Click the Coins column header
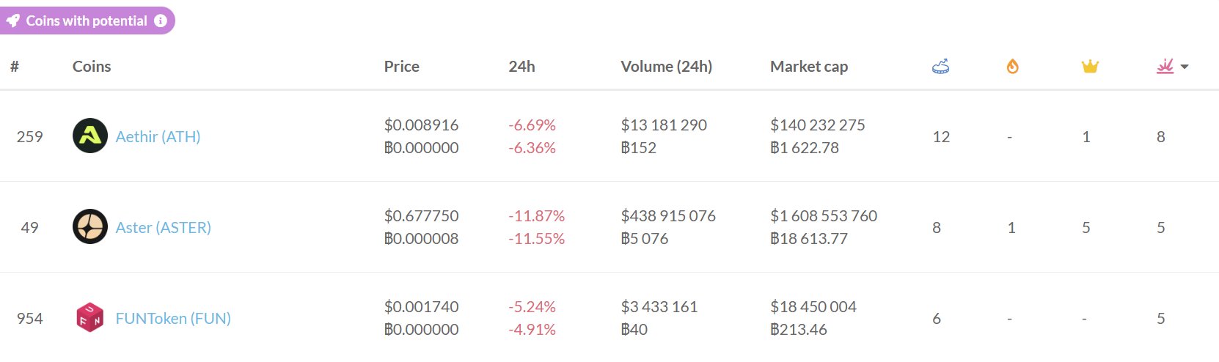Viewport: 1219px width, 362px height. click(x=92, y=67)
